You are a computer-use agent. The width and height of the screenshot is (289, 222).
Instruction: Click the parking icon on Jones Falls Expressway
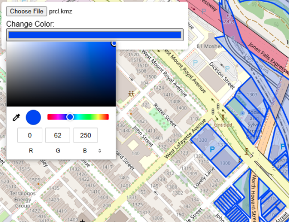coord(204,12)
